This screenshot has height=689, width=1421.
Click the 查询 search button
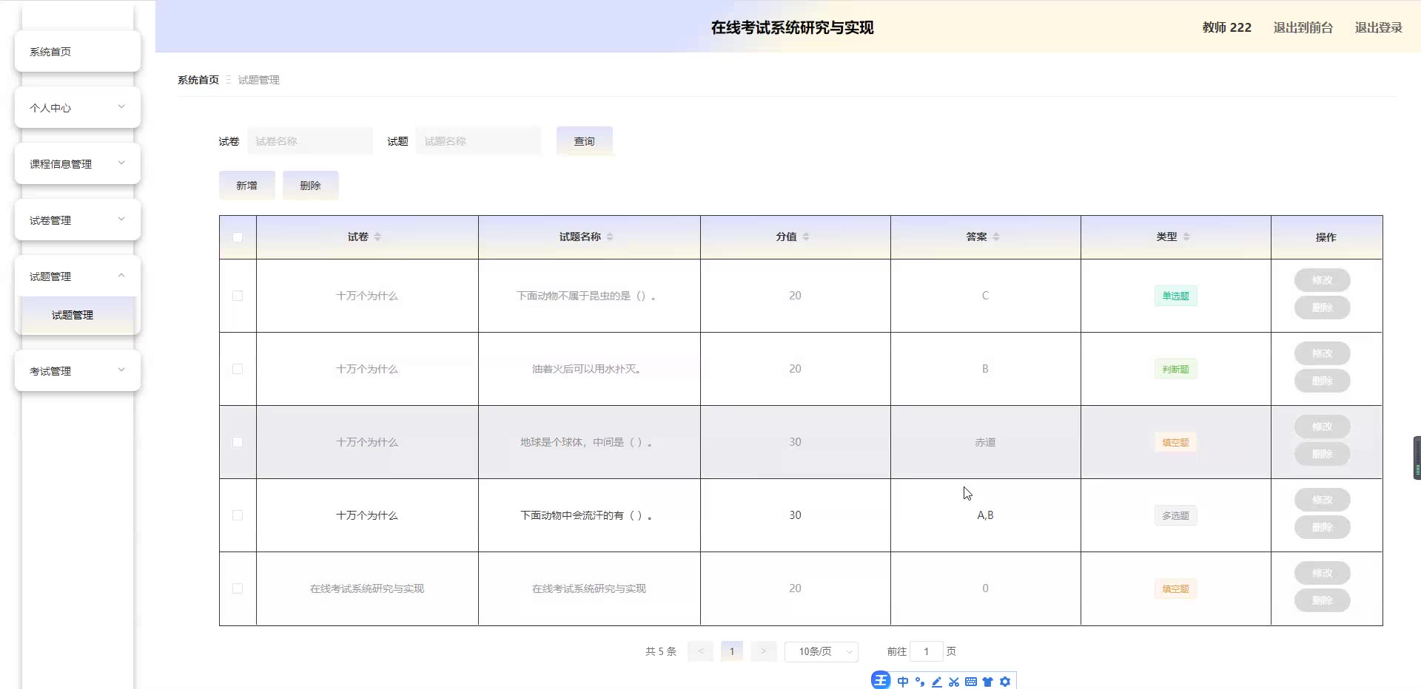(x=584, y=141)
